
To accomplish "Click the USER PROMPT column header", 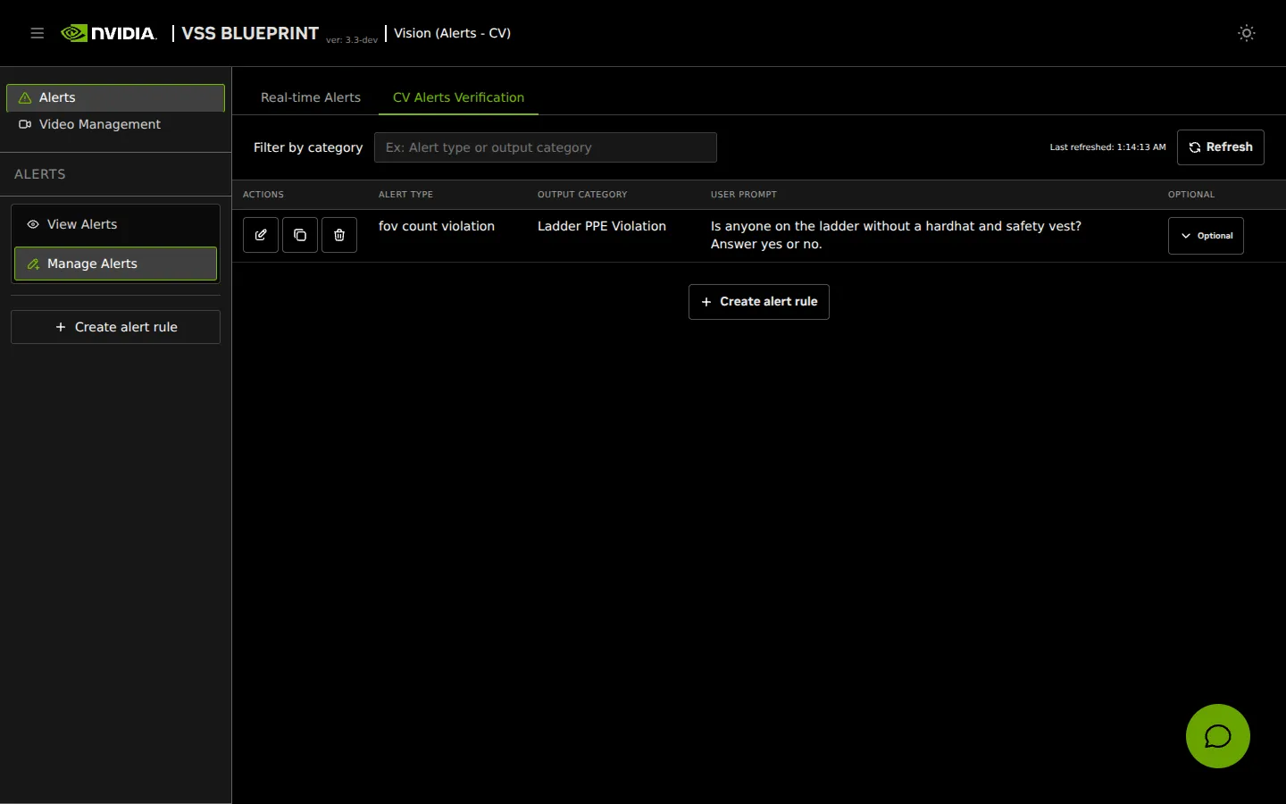I will click(744, 195).
